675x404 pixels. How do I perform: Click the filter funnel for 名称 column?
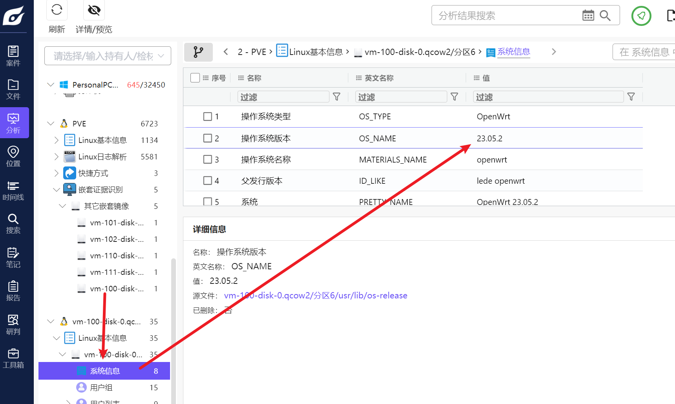[x=337, y=97]
